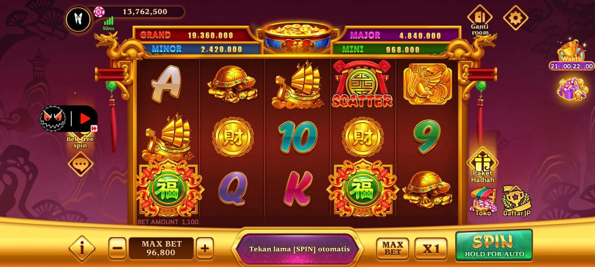Viewport: 595px width, 267px height.
Task: Open the Toko shop icon
Action: [483, 202]
